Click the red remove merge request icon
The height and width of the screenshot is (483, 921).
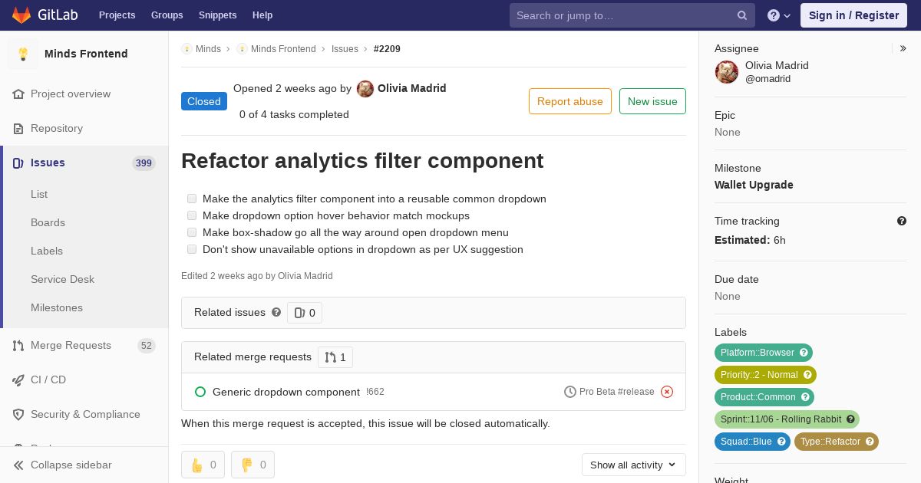coord(667,392)
